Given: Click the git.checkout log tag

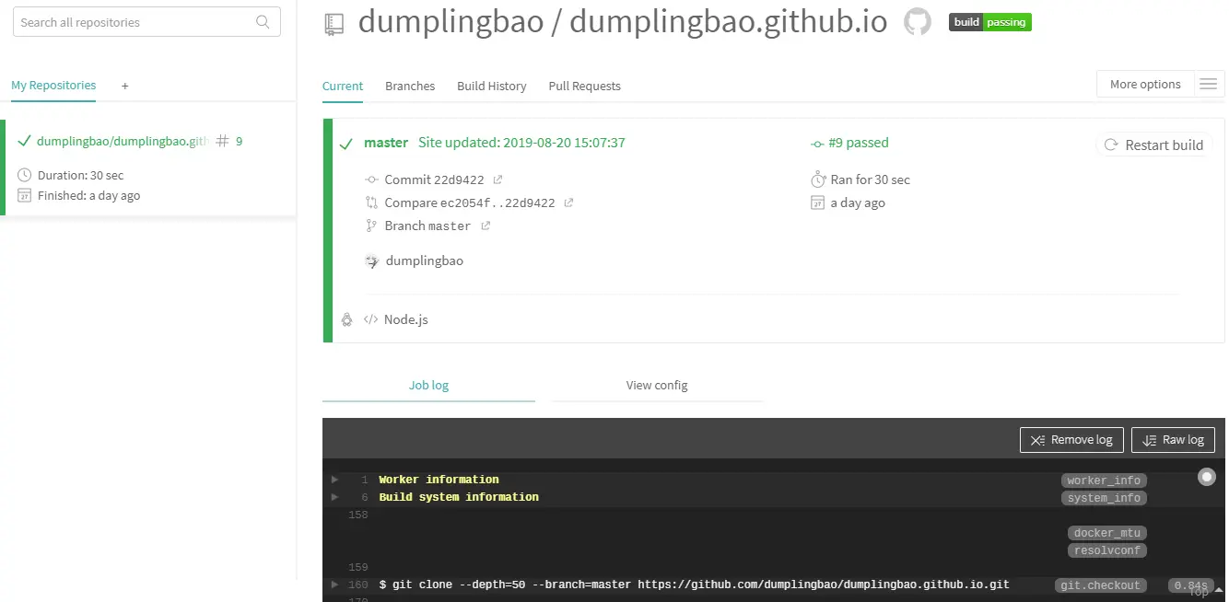Looking at the screenshot, I should (x=1101, y=585).
